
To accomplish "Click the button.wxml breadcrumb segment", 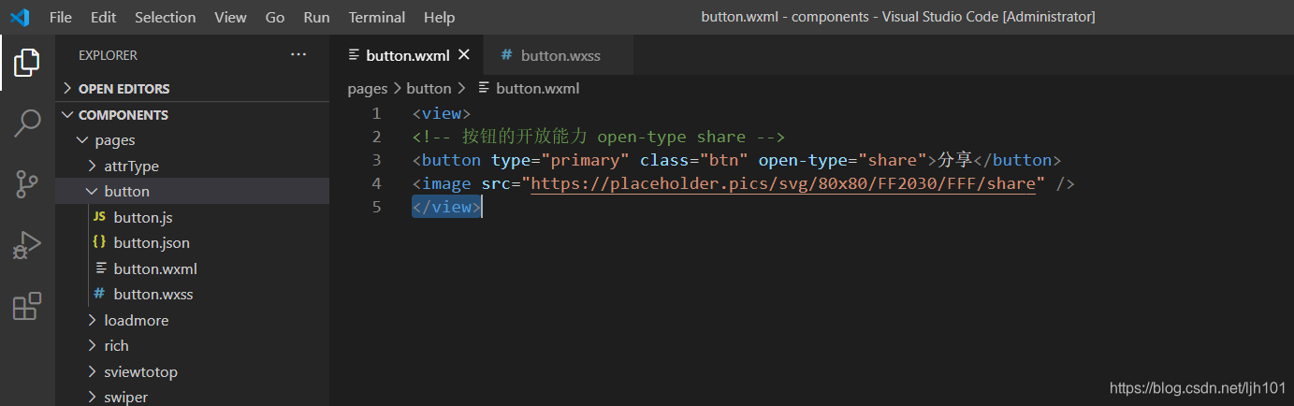I will click(537, 89).
